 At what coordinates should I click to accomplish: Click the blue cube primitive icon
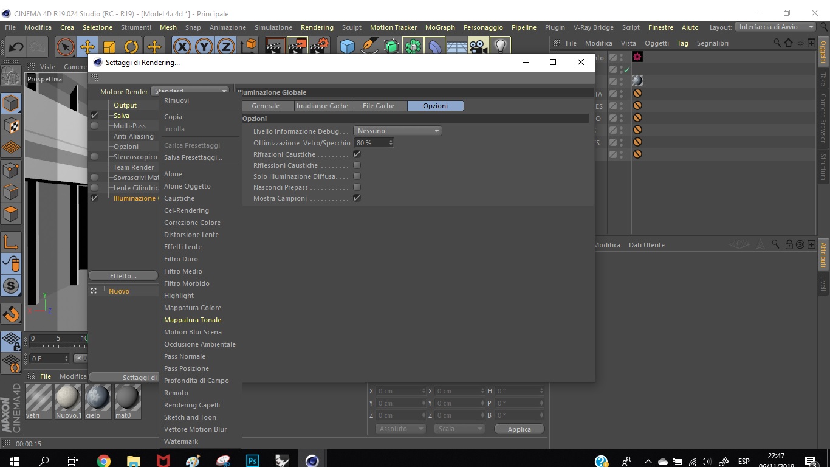pos(347,46)
